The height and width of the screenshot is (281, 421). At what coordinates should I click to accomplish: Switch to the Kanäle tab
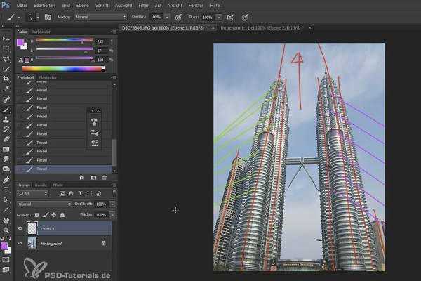point(41,185)
